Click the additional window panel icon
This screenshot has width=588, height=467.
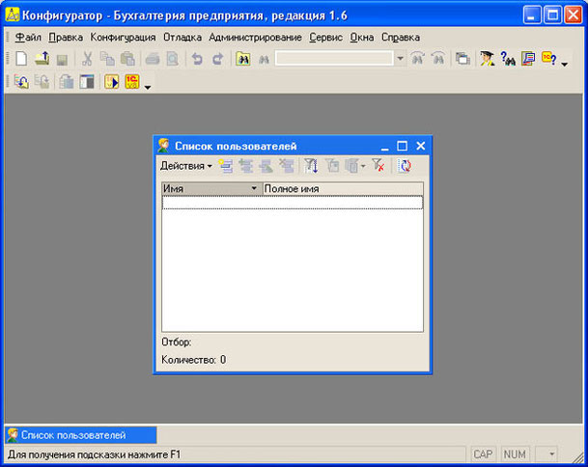coord(87,82)
